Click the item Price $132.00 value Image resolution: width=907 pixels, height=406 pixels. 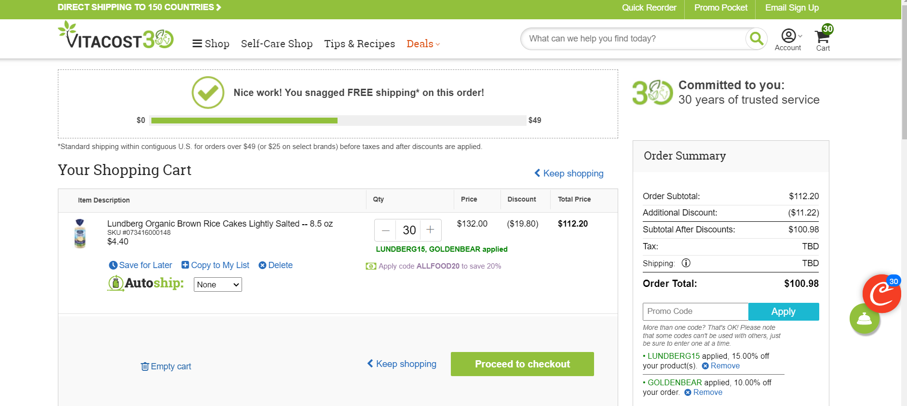point(472,224)
